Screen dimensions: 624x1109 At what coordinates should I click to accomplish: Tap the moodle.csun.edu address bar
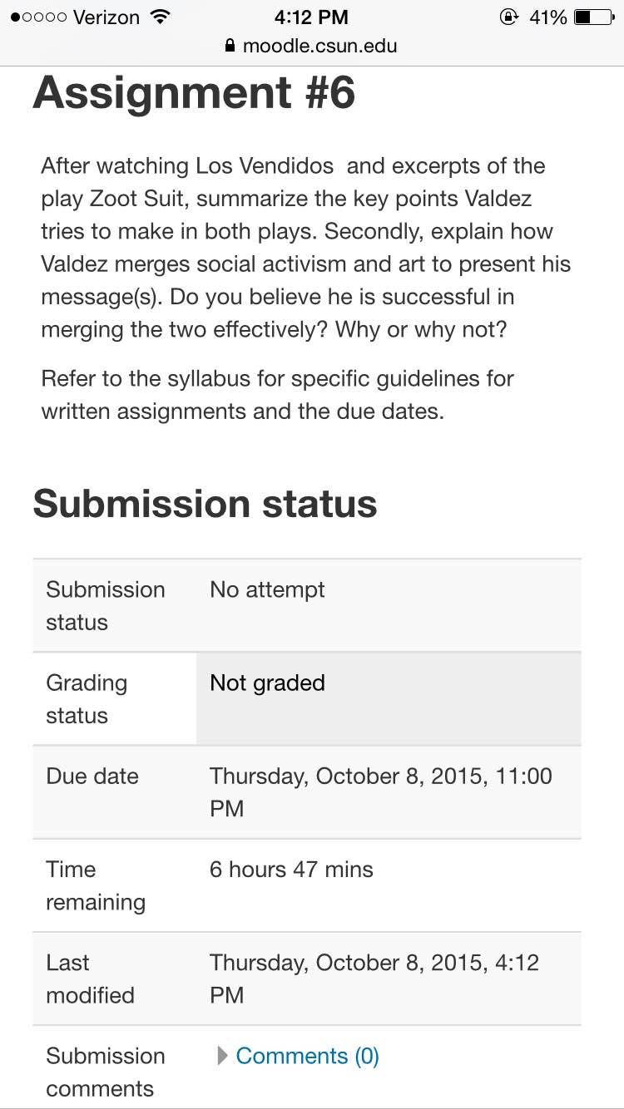pyautogui.click(x=312, y=45)
